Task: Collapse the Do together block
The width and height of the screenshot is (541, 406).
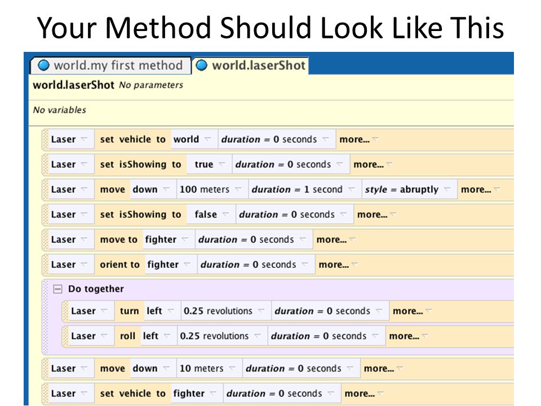Action: click(57, 289)
